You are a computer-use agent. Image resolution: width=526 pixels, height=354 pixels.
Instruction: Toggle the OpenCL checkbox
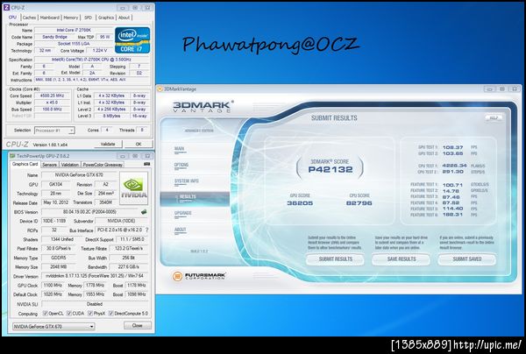click(46, 314)
